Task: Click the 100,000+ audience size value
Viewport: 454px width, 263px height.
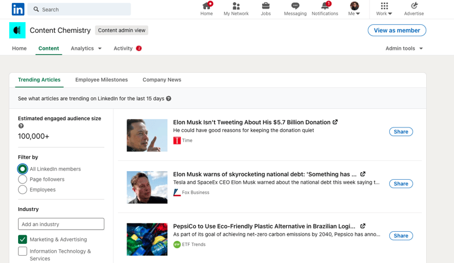Action: coord(33,136)
